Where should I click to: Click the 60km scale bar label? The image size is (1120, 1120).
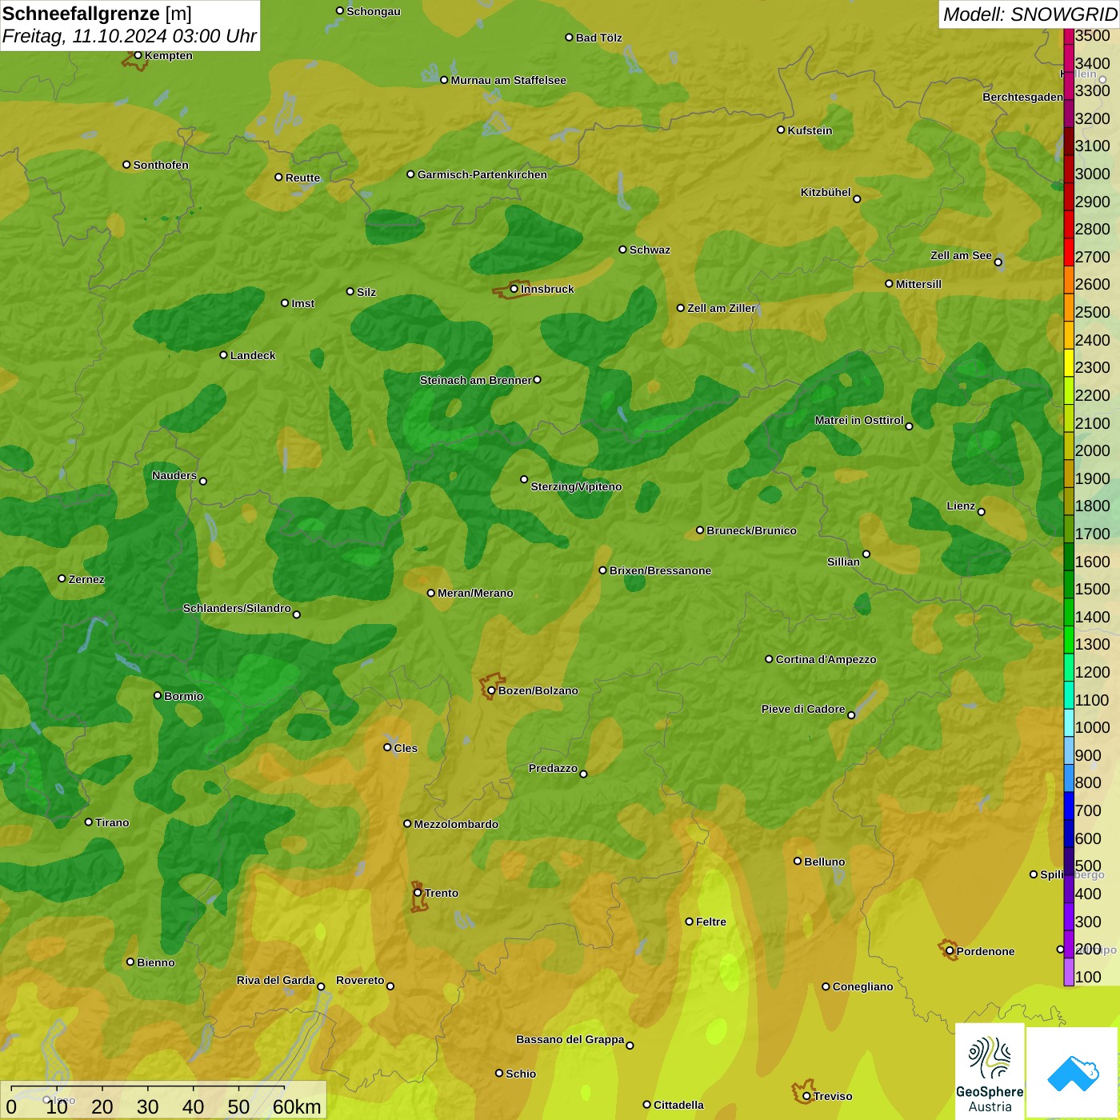[x=297, y=1106]
